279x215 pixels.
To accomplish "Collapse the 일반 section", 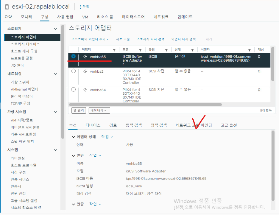I will (x=73, y=156).
